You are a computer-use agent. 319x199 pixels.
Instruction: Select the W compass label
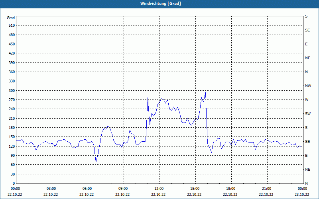pyautogui.click(x=307, y=100)
